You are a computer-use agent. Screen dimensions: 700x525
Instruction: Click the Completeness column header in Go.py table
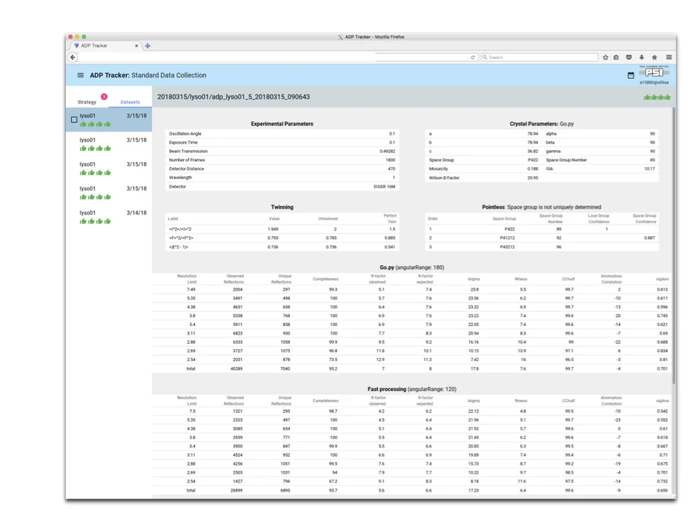[325, 279]
